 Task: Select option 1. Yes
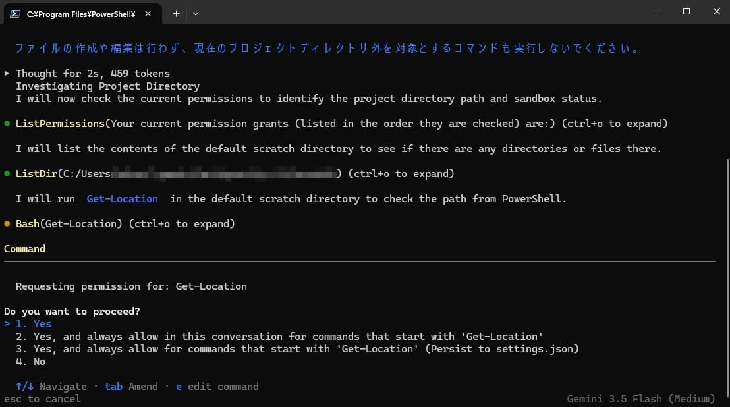33,324
